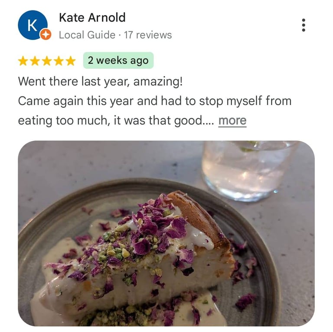Select the third yellow rating star

tap(47, 61)
